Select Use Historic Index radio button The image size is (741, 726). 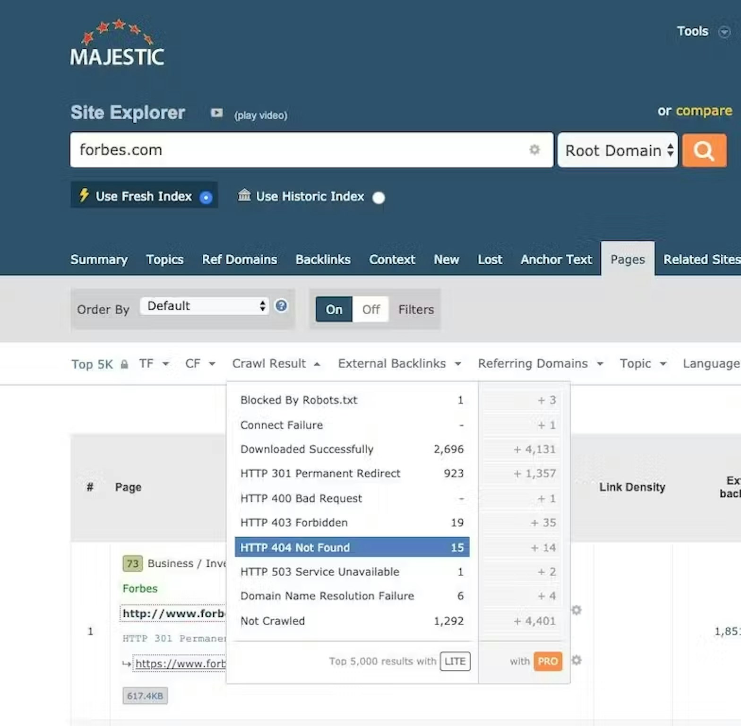coord(379,198)
